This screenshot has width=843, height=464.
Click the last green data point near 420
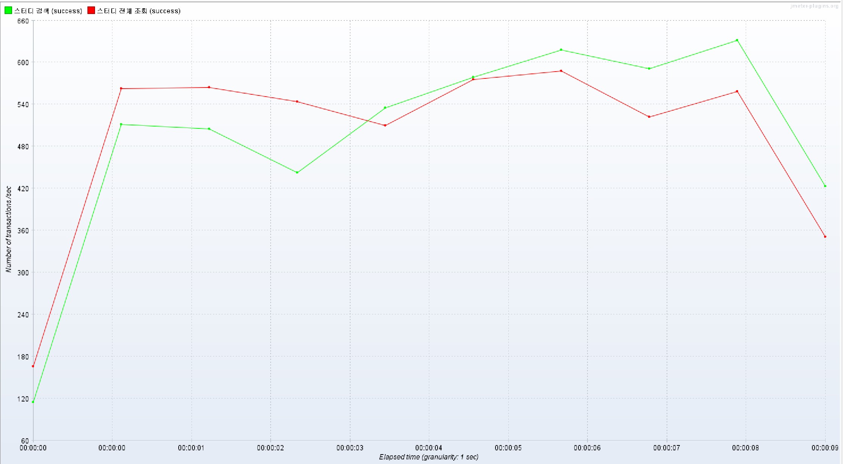(x=825, y=186)
